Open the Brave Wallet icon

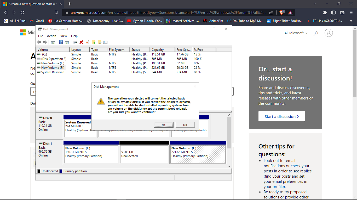pyautogui.click(x=342, y=12)
